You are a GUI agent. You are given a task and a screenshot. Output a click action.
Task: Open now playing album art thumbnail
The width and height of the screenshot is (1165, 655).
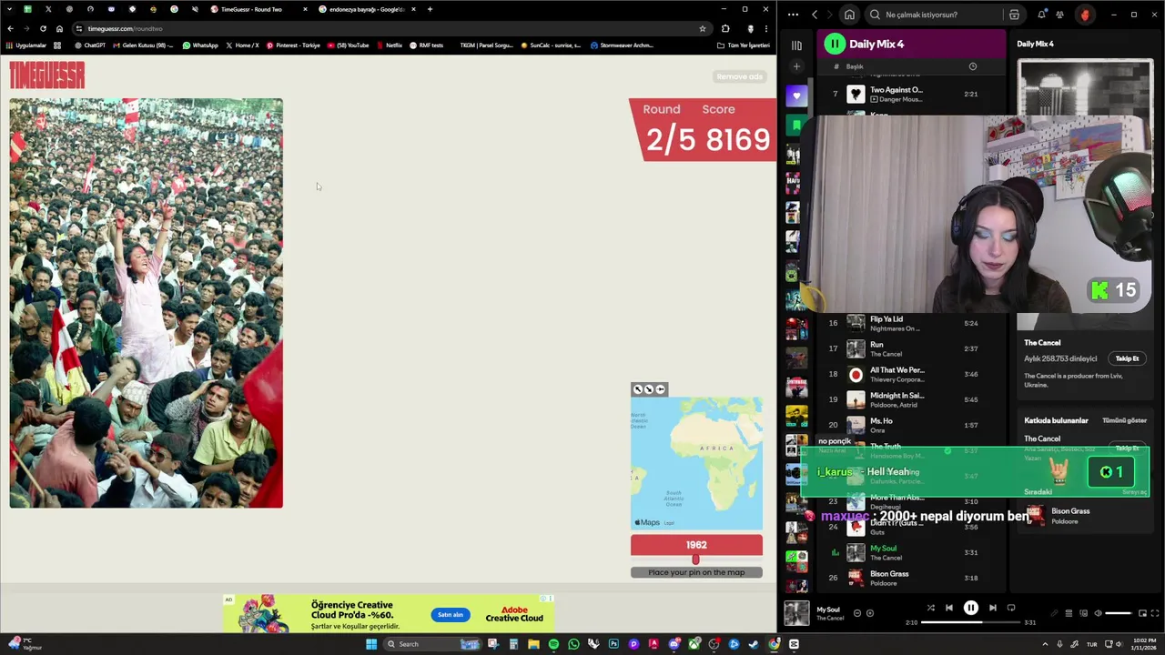tap(796, 613)
